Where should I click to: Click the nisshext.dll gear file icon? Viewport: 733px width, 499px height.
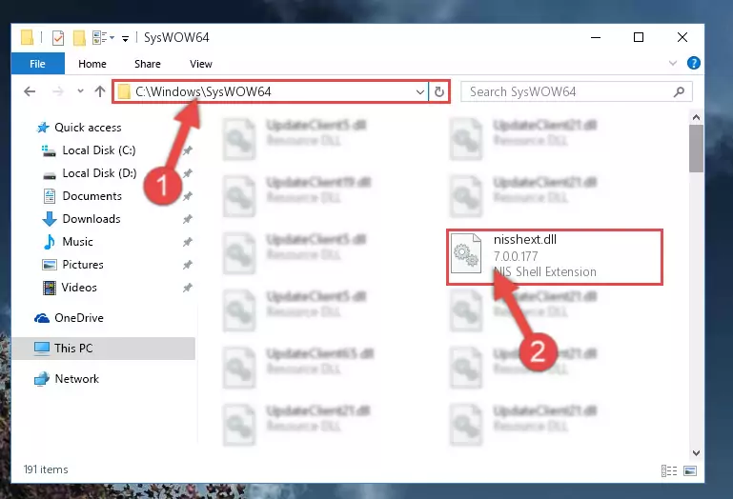point(465,253)
